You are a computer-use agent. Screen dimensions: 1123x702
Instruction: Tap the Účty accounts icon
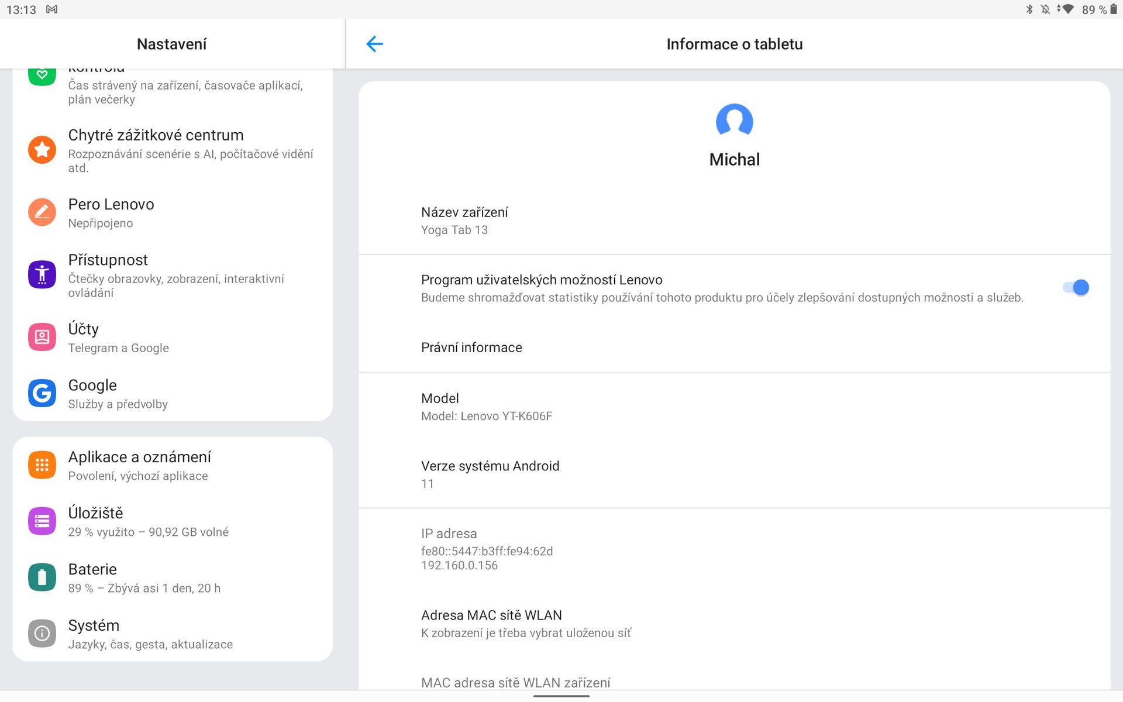[x=42, y=337]
